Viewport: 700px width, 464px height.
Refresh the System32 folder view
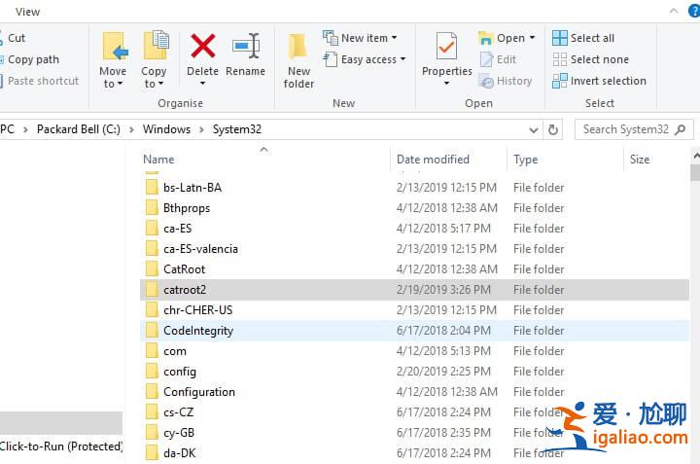552,129
